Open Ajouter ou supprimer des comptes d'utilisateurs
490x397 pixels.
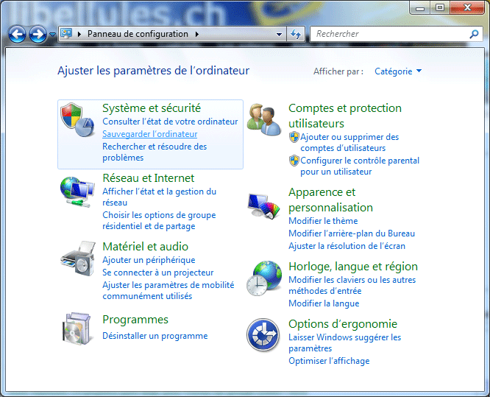pyautogui.click(x=349, y=142)
